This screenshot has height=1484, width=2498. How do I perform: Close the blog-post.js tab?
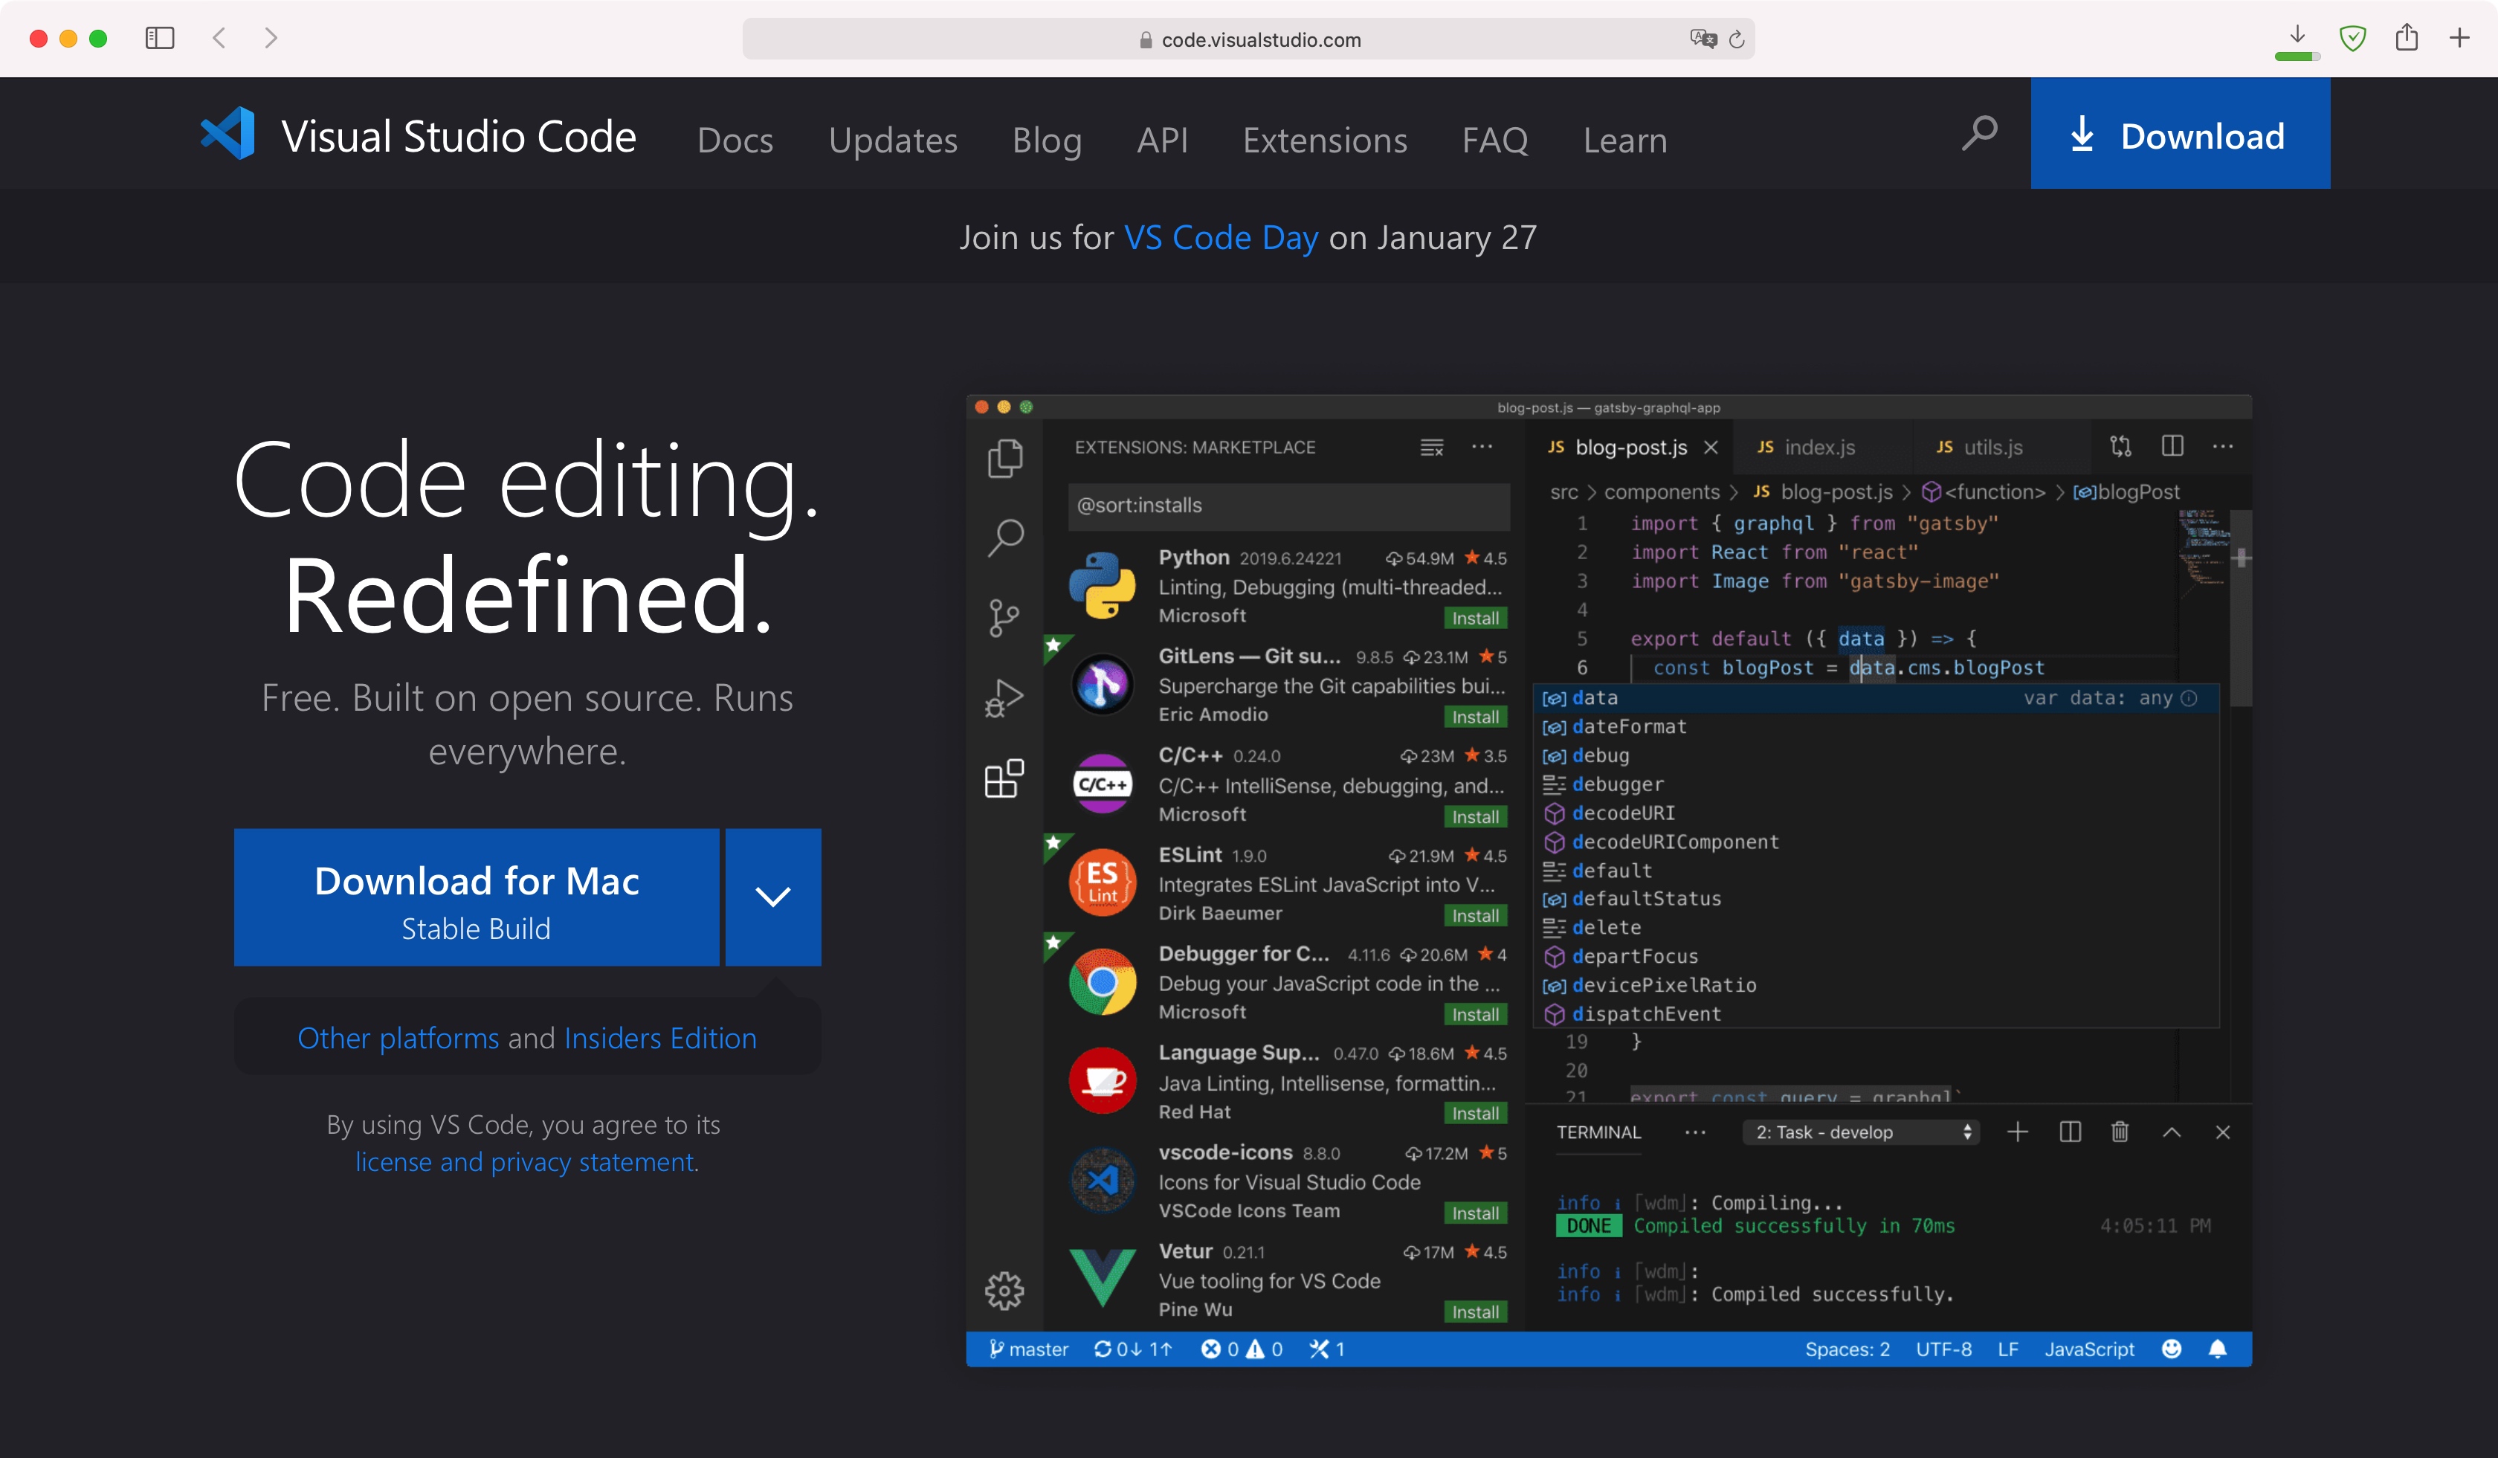pyautogui.click(x=1710, y=447)
